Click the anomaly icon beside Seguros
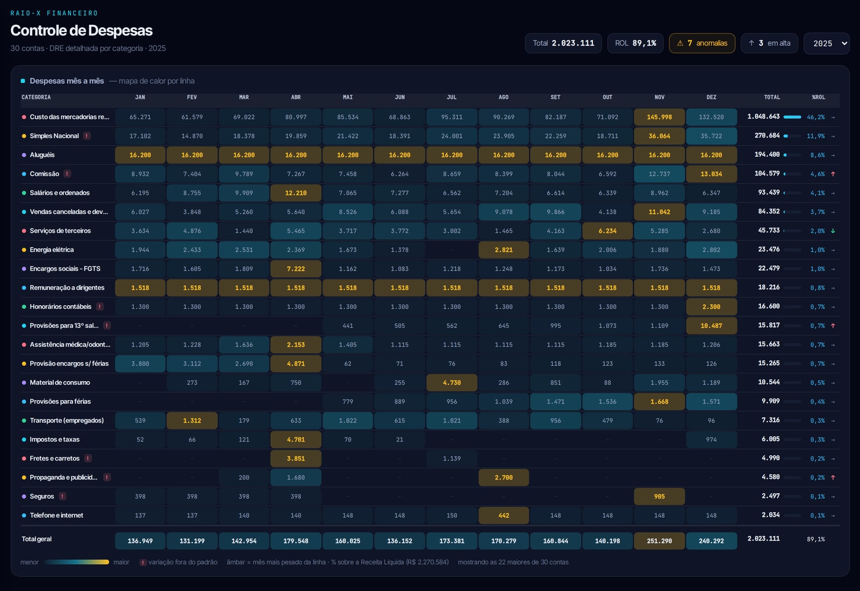Screen dimensions: 860x591 (x=62, y=496)
